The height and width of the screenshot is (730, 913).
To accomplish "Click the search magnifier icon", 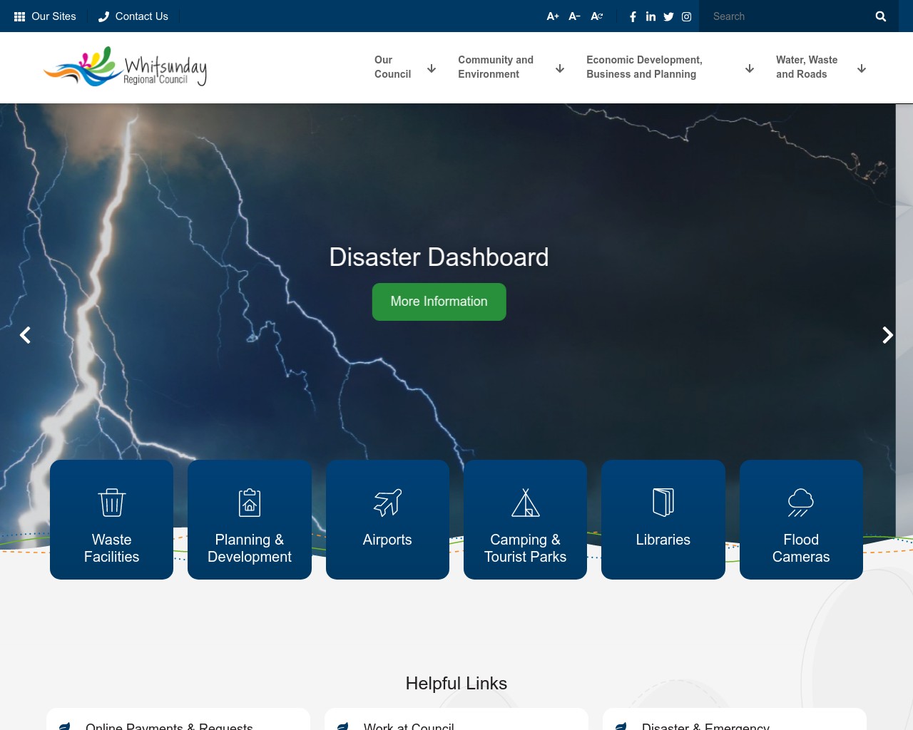I will pos(881,16).
